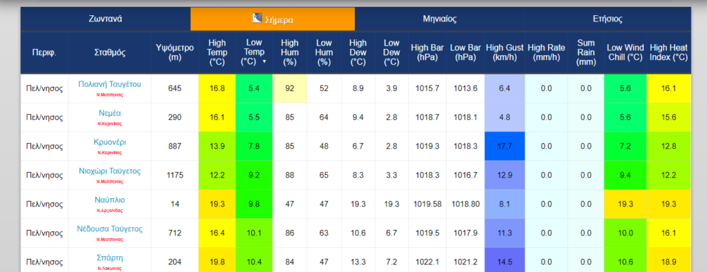Viewport: 707px width, 272px height.
Task: Open the Πολιανή Ταυγέτου station link
Action: pos(110,84)
